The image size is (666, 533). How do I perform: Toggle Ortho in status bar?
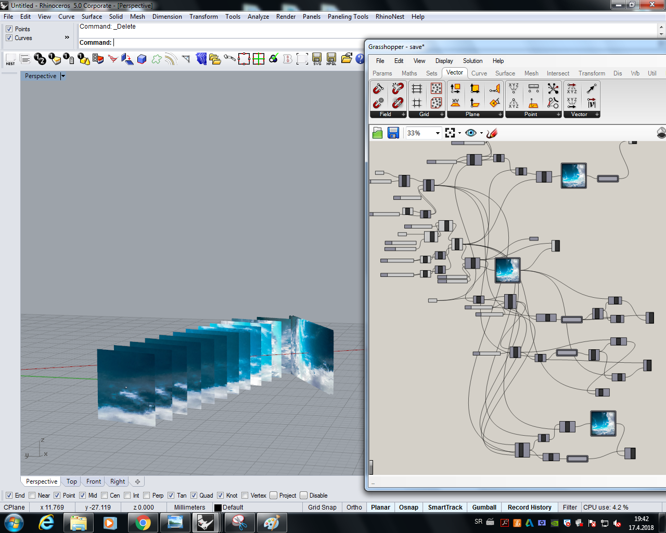354,507
